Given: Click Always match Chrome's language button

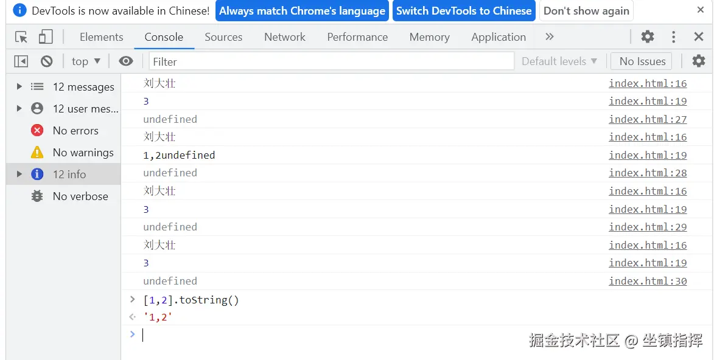Looking at the screenshot, I should 303,11.
